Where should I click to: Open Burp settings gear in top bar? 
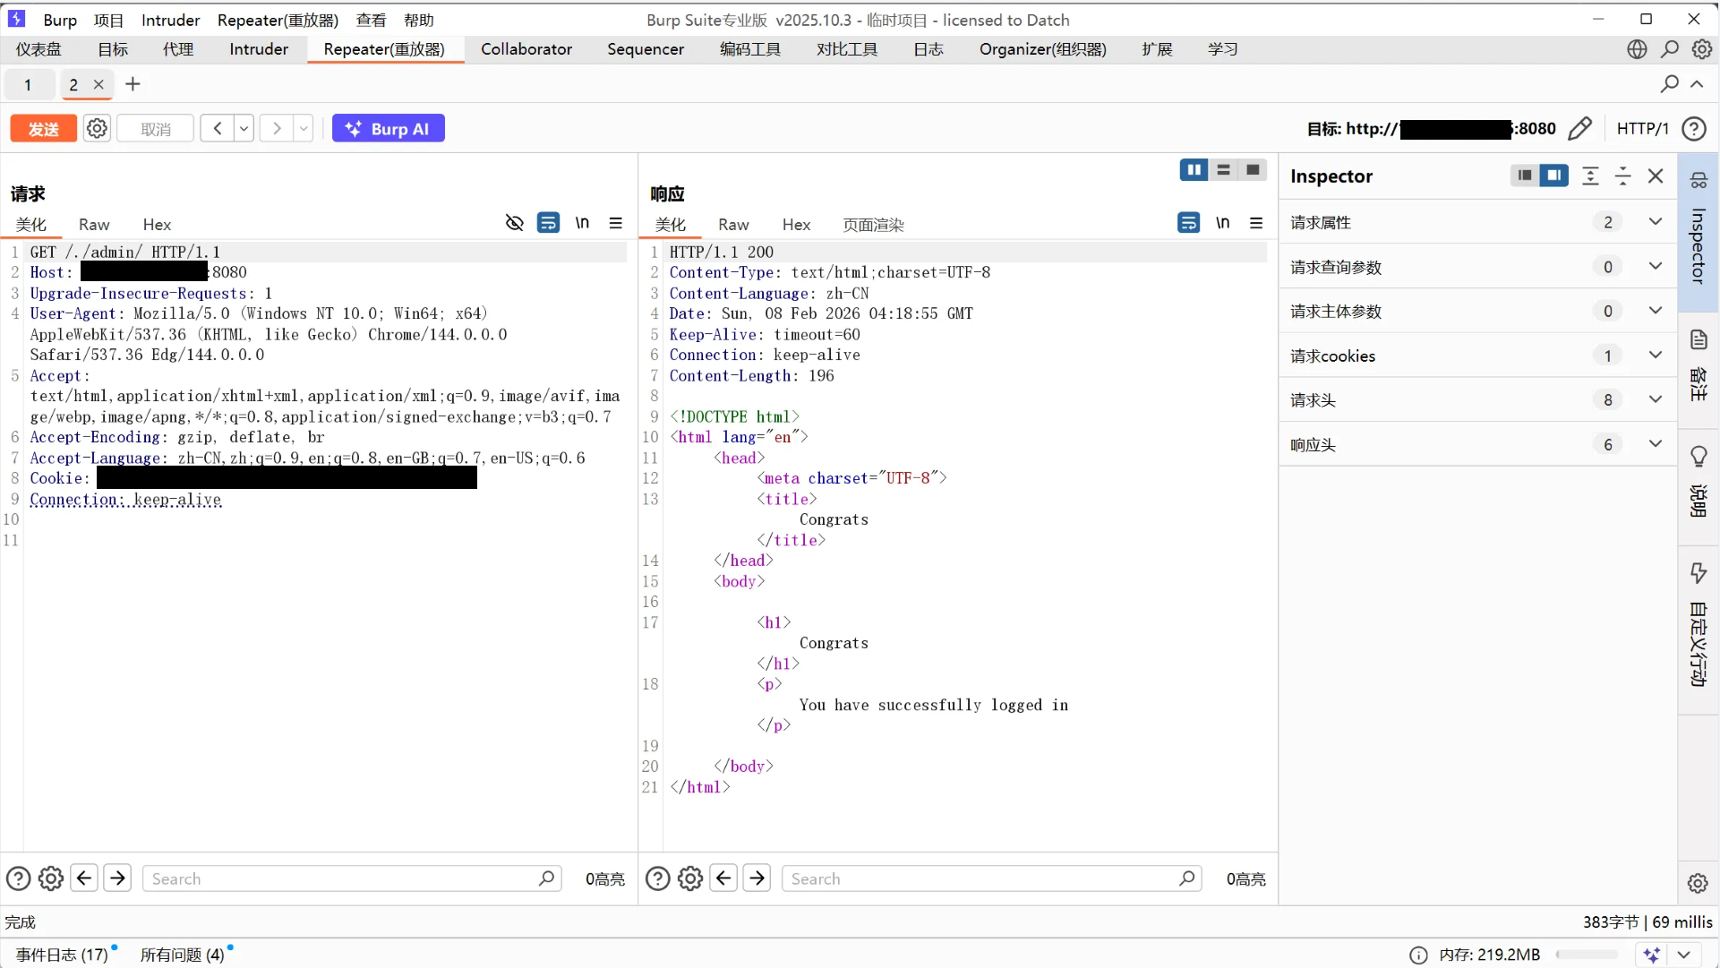(x=1702, y=49)
